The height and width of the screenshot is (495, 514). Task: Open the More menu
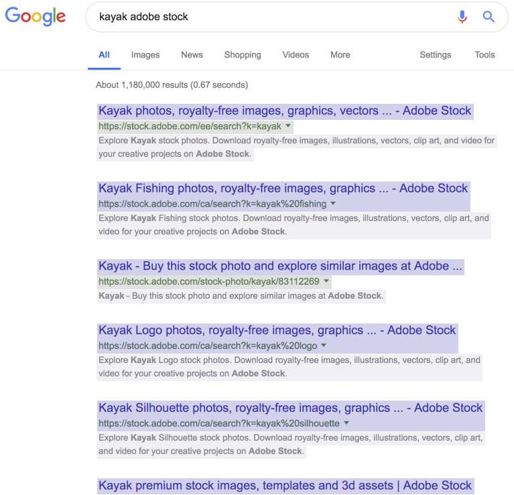tap(340, 55)
